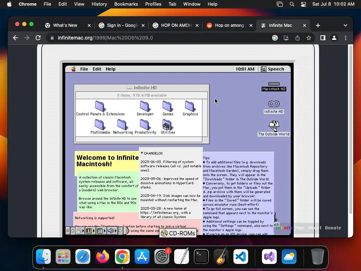Open File menu in Mac OS 9
This screenshot has width=361, height=271.
84,69
